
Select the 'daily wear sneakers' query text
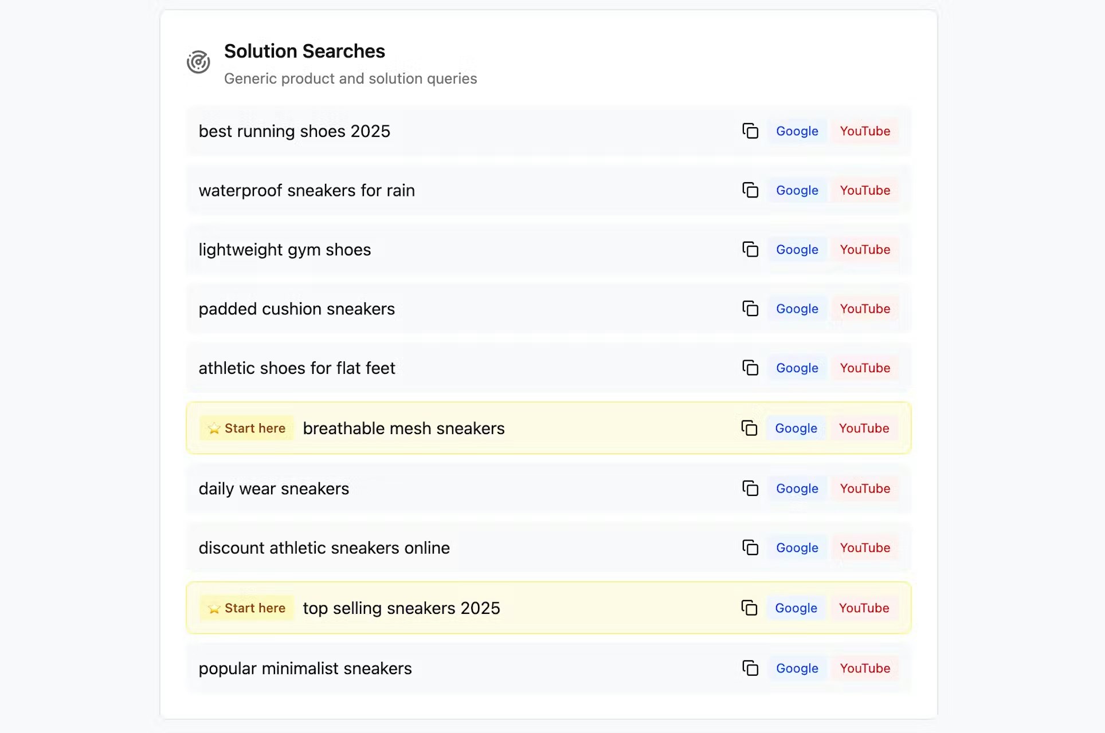pos(273,488)
